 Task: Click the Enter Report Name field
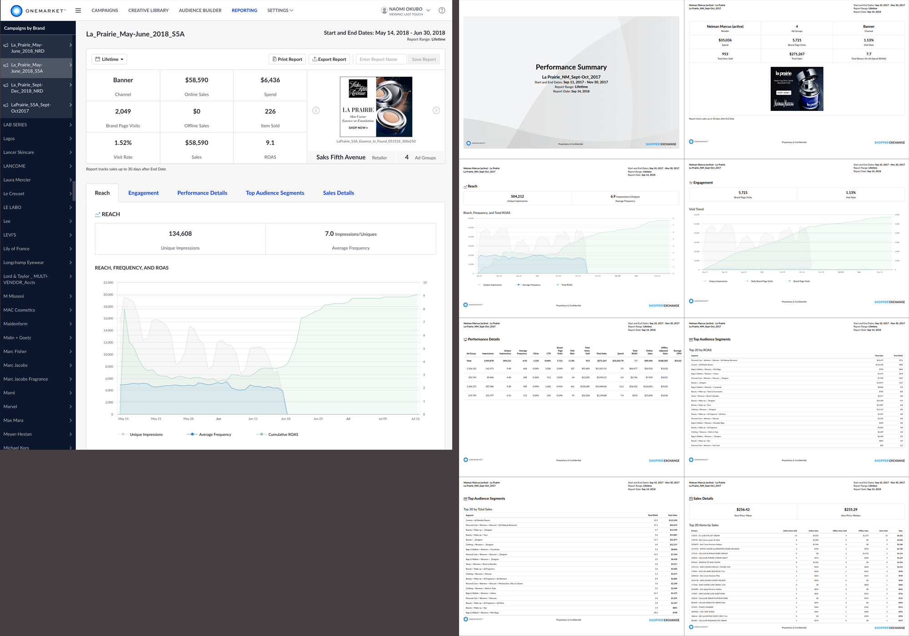381,59
